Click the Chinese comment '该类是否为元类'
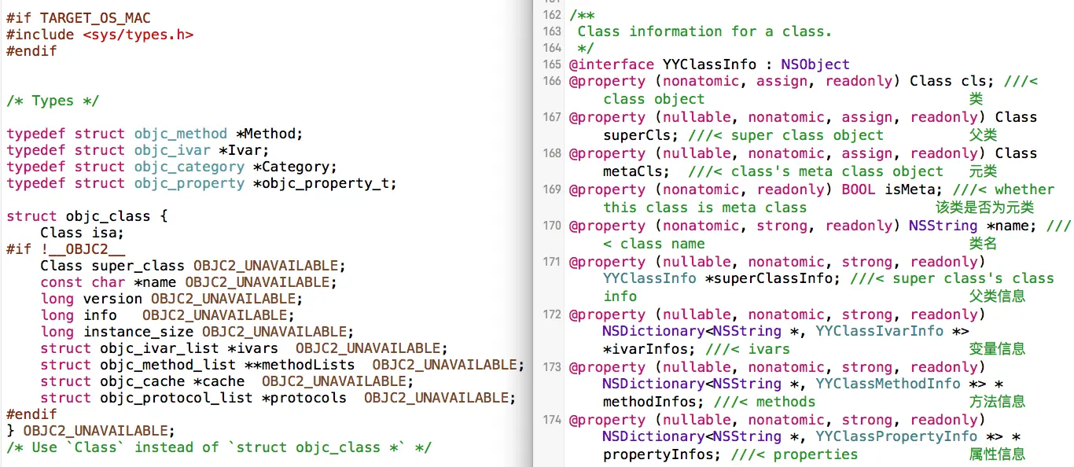 pos(984,208)
